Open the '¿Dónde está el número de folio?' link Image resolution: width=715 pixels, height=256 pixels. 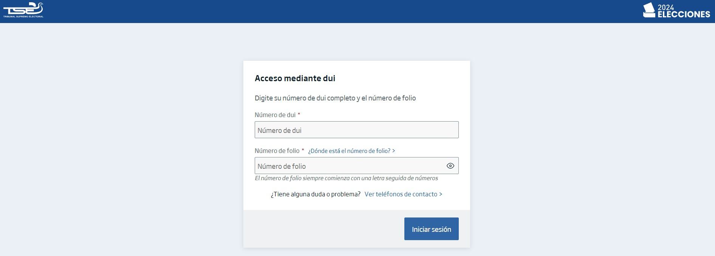click(x=349, y=151)
